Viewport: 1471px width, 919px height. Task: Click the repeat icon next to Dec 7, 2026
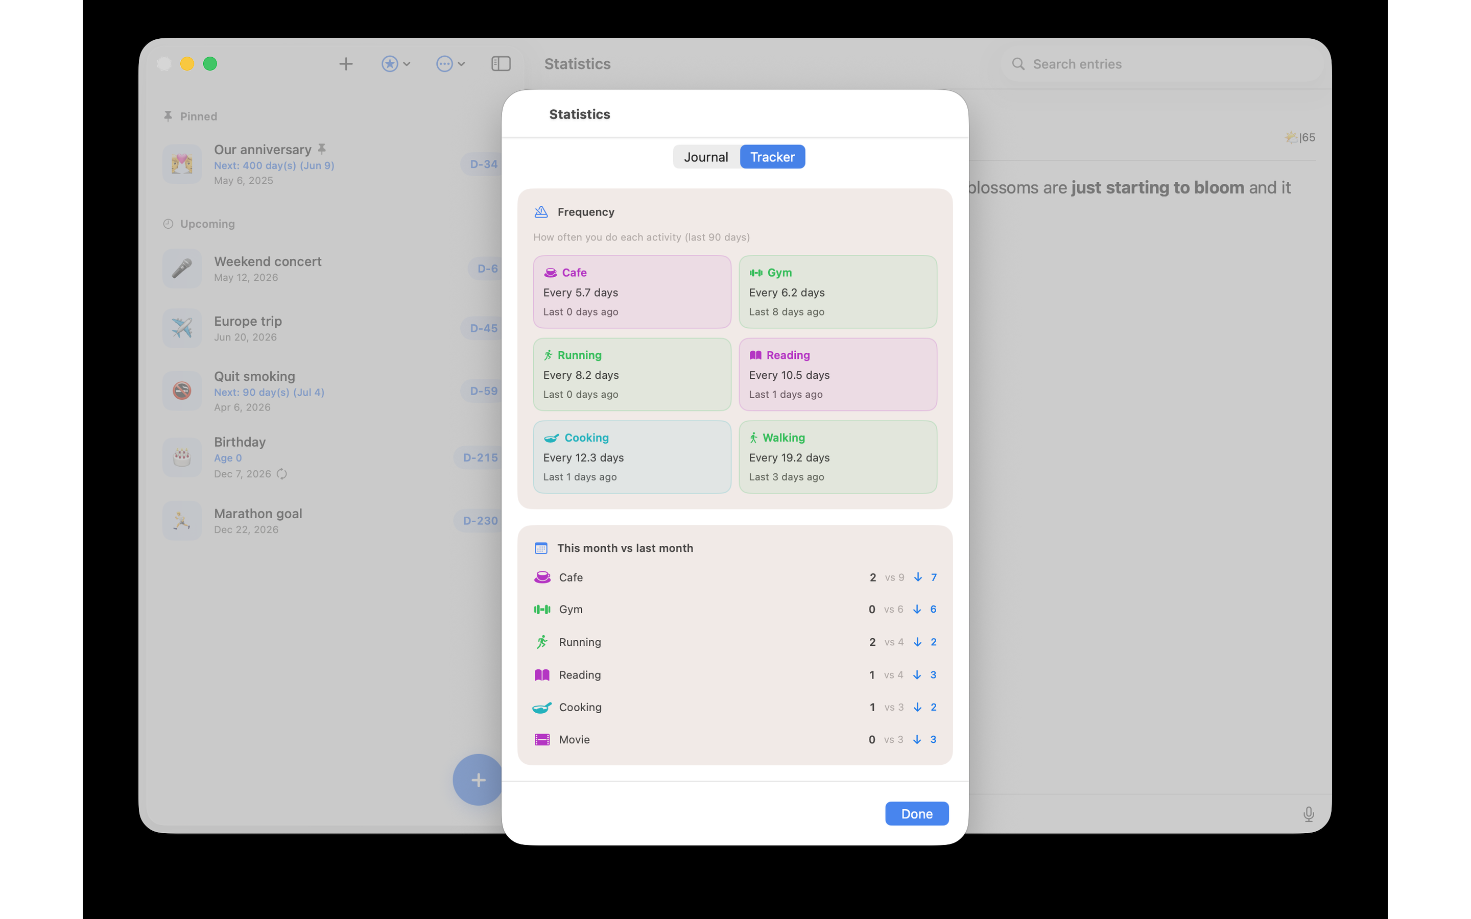(281, 473)
